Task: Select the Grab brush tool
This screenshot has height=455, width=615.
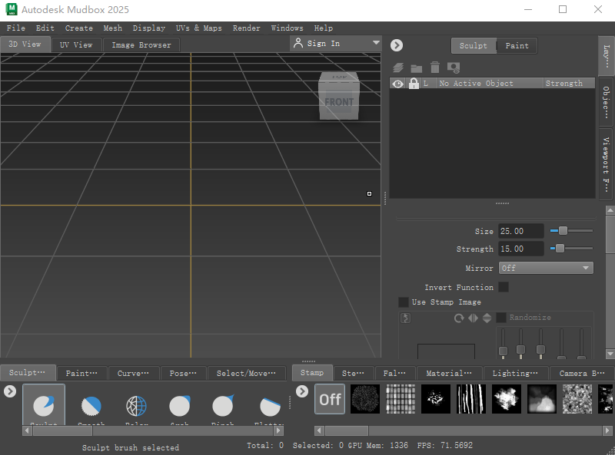Action: (x=179, y=405)
